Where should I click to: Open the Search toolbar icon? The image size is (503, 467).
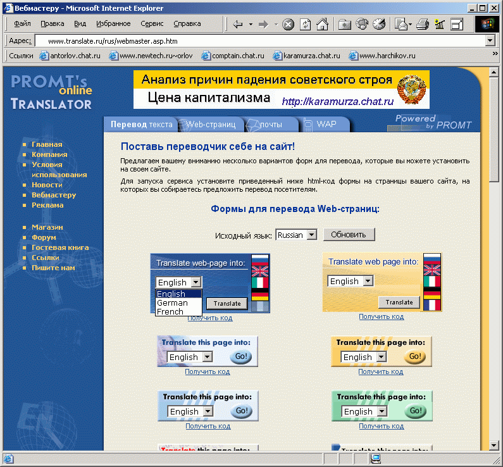tap(345, 25)
